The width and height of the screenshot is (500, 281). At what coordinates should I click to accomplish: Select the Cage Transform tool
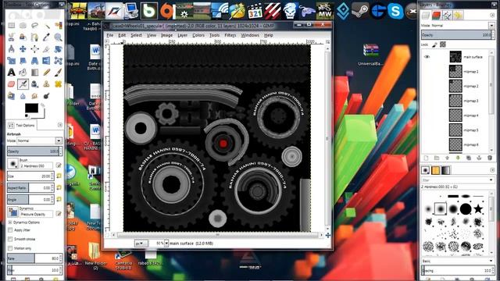tap(58, 61)
